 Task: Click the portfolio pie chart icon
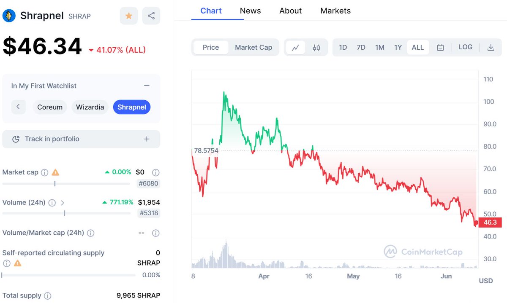(x=16, y=139)
